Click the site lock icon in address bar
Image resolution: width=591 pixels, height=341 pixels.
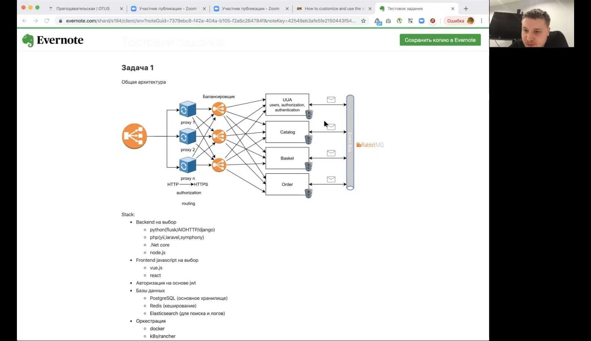point(61,21)
